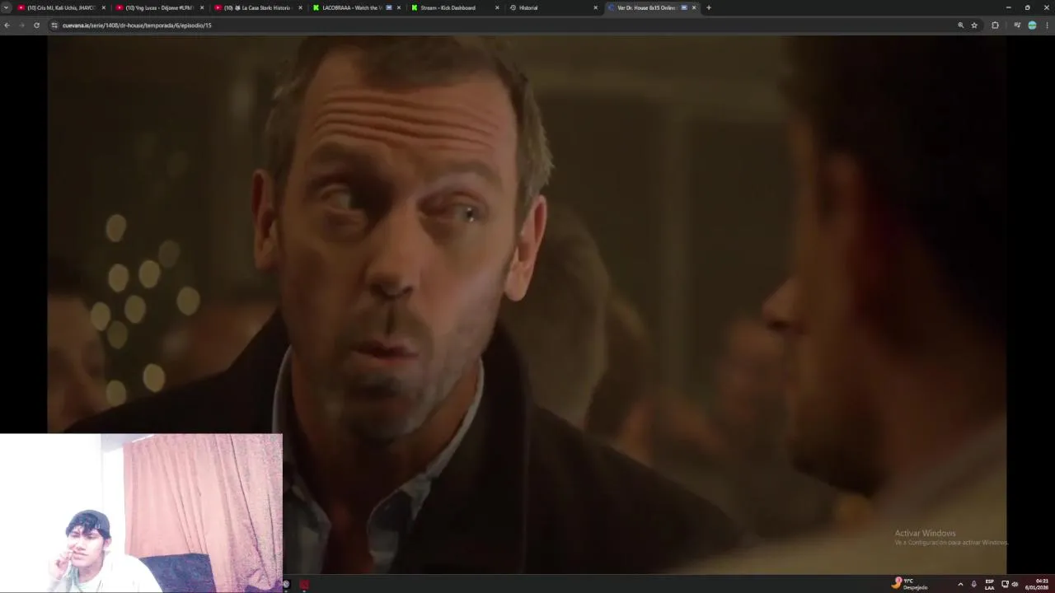Open the browser extensions menu
Image resolution: width=1055 pixels, height=593 pixels.
(995, 26)
